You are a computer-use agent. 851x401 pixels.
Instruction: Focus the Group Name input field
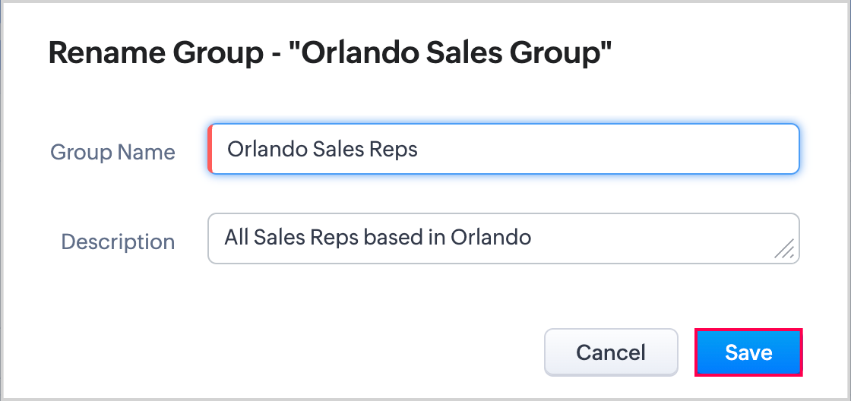coord(503,150)
